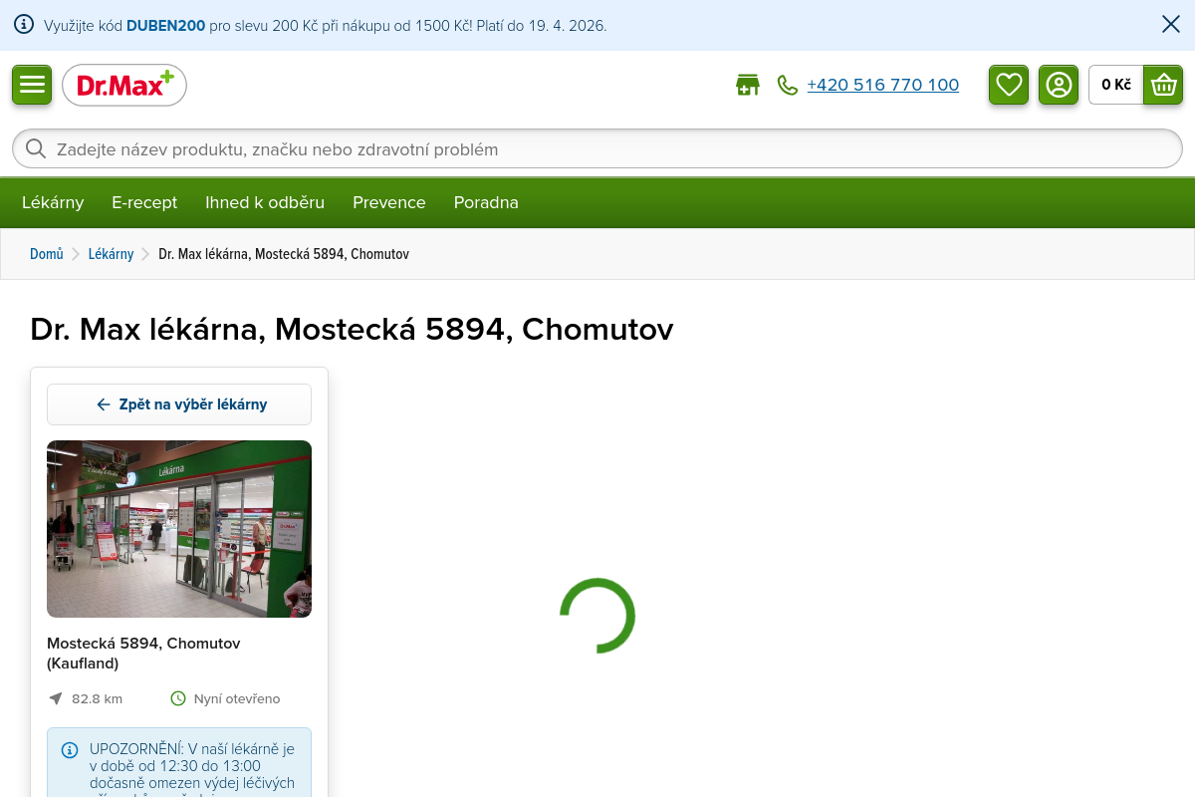Open the pharmacy storefront photo
This screenshot has height=797, width=1195.
pyautogui.click(x=179, y=529)
